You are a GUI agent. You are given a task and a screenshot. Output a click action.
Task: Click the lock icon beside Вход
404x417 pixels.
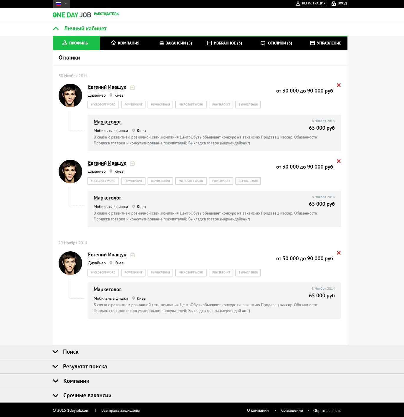334,4
